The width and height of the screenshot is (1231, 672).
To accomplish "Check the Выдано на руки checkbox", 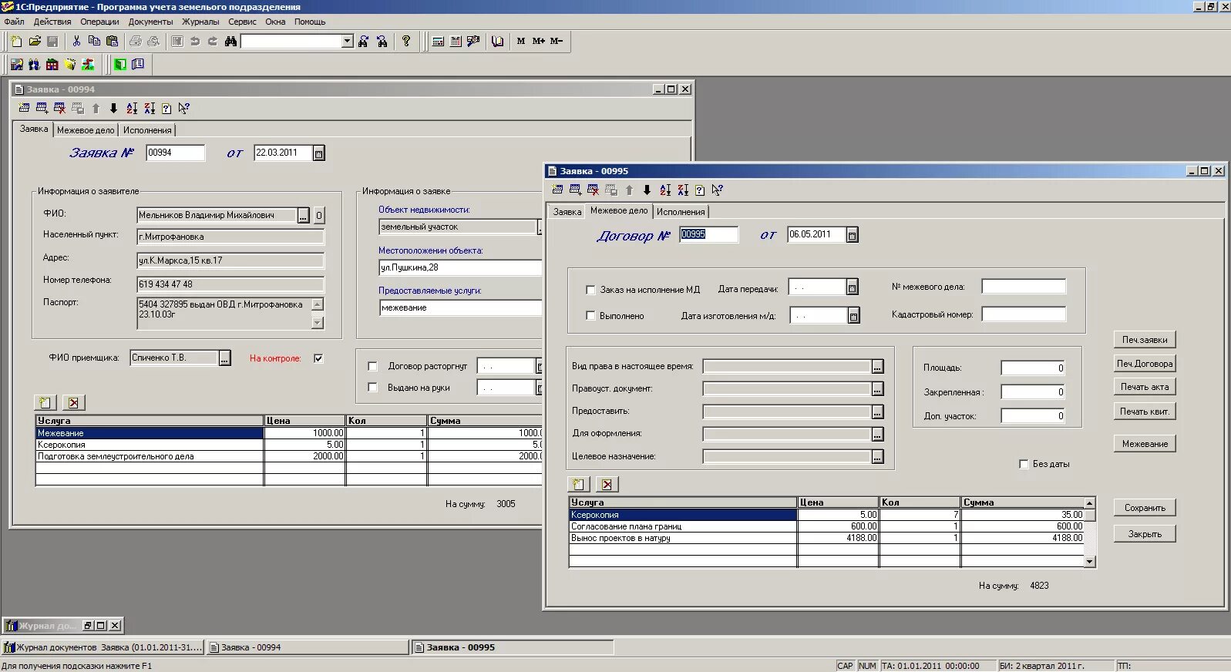I will [372, 388].
